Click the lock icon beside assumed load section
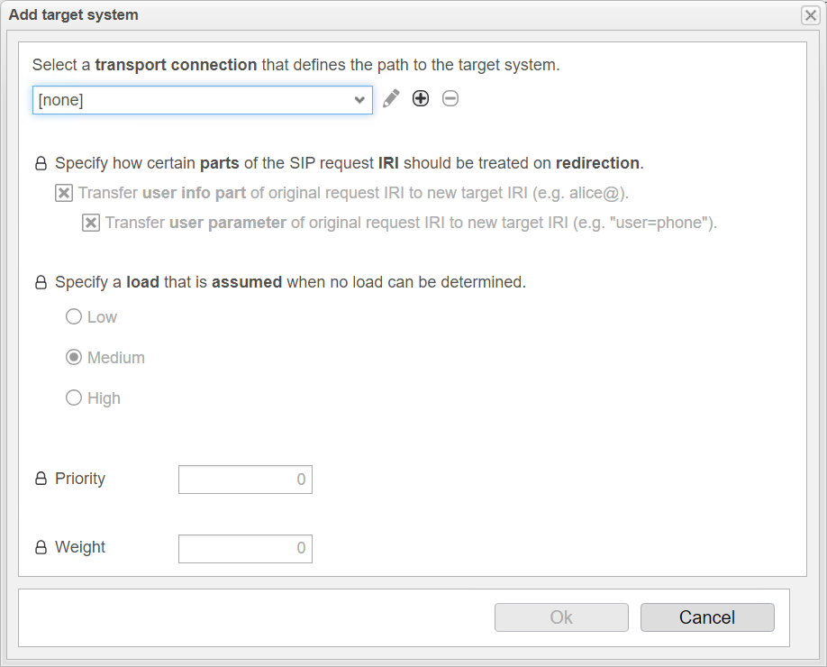This screenshot has width=827, height=667. (x=41, y=282)
